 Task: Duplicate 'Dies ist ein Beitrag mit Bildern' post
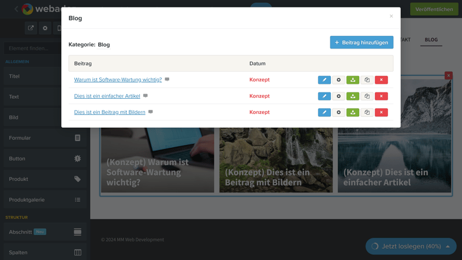pos(367,112)
